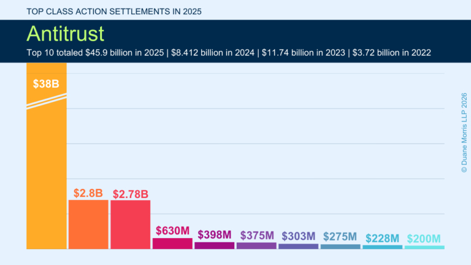The height and width of the screenshot is (265, 471).
Task: Select the steel-blue bar under $275M
Action: click(x=340, y=247)
